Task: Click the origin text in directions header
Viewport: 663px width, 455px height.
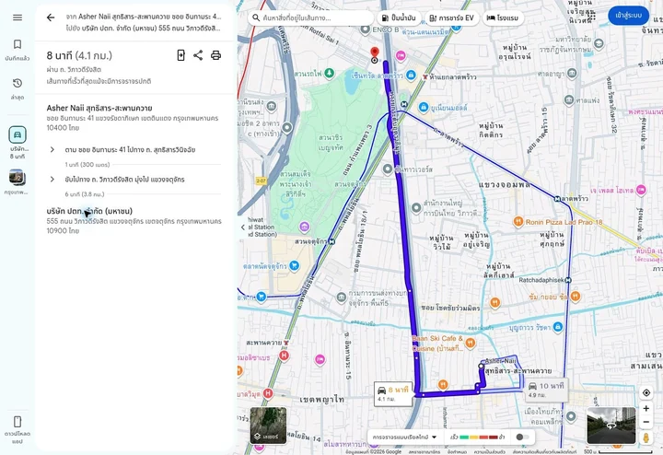Action: point(144,17)
